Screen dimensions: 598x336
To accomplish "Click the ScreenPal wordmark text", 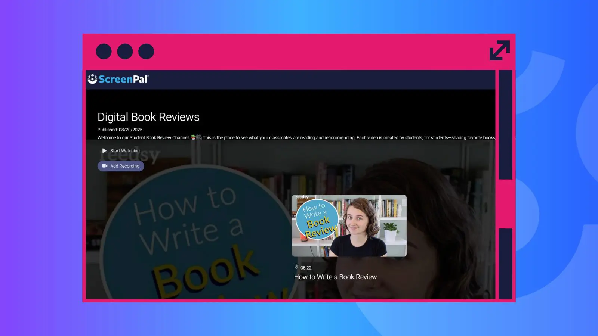I will pos(123,79).
